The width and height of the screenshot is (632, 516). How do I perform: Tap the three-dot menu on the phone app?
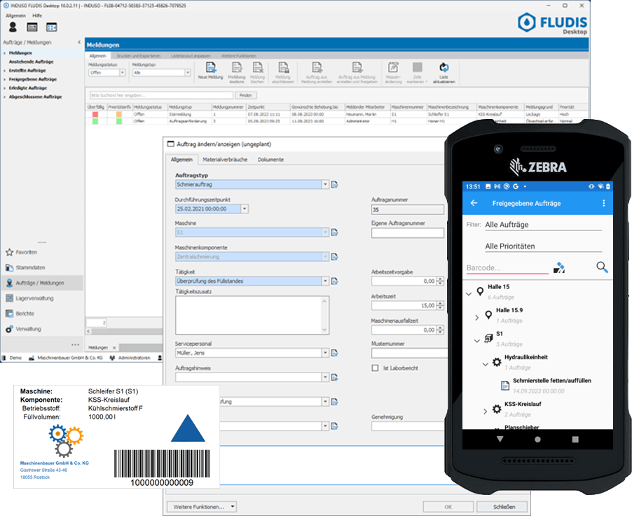(x=603, y=203)
